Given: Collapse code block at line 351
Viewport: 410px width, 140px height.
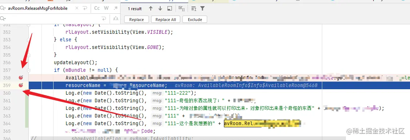Looking at the screenshot, I should 28,25.
